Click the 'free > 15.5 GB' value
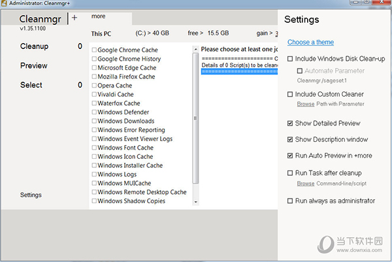 pos(208,33)
